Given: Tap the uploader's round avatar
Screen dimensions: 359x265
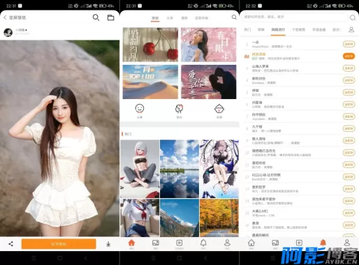Looking at the screenshot, I should coord(8,32).
